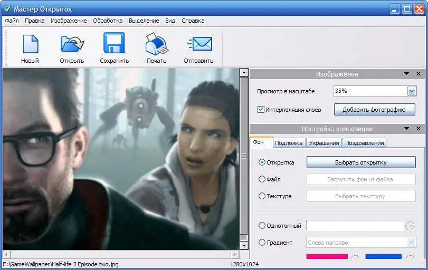Click Выбрать текстуру button
The image size is (428, 270).
click(x=361, y=196)
